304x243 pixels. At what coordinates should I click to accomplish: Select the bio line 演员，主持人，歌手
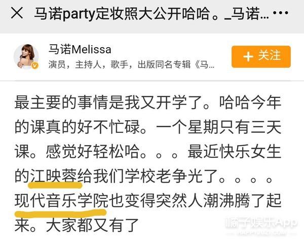(x=88, y=64)
